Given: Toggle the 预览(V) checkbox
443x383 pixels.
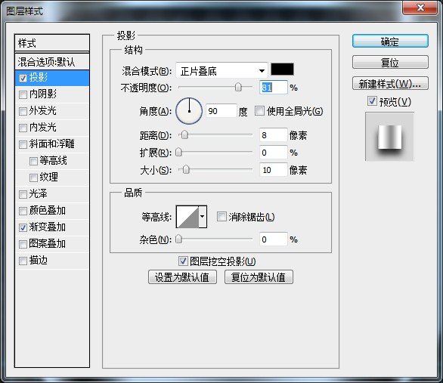Looking at the screenshot, I should pyautogui.click(x=372, y=101).
